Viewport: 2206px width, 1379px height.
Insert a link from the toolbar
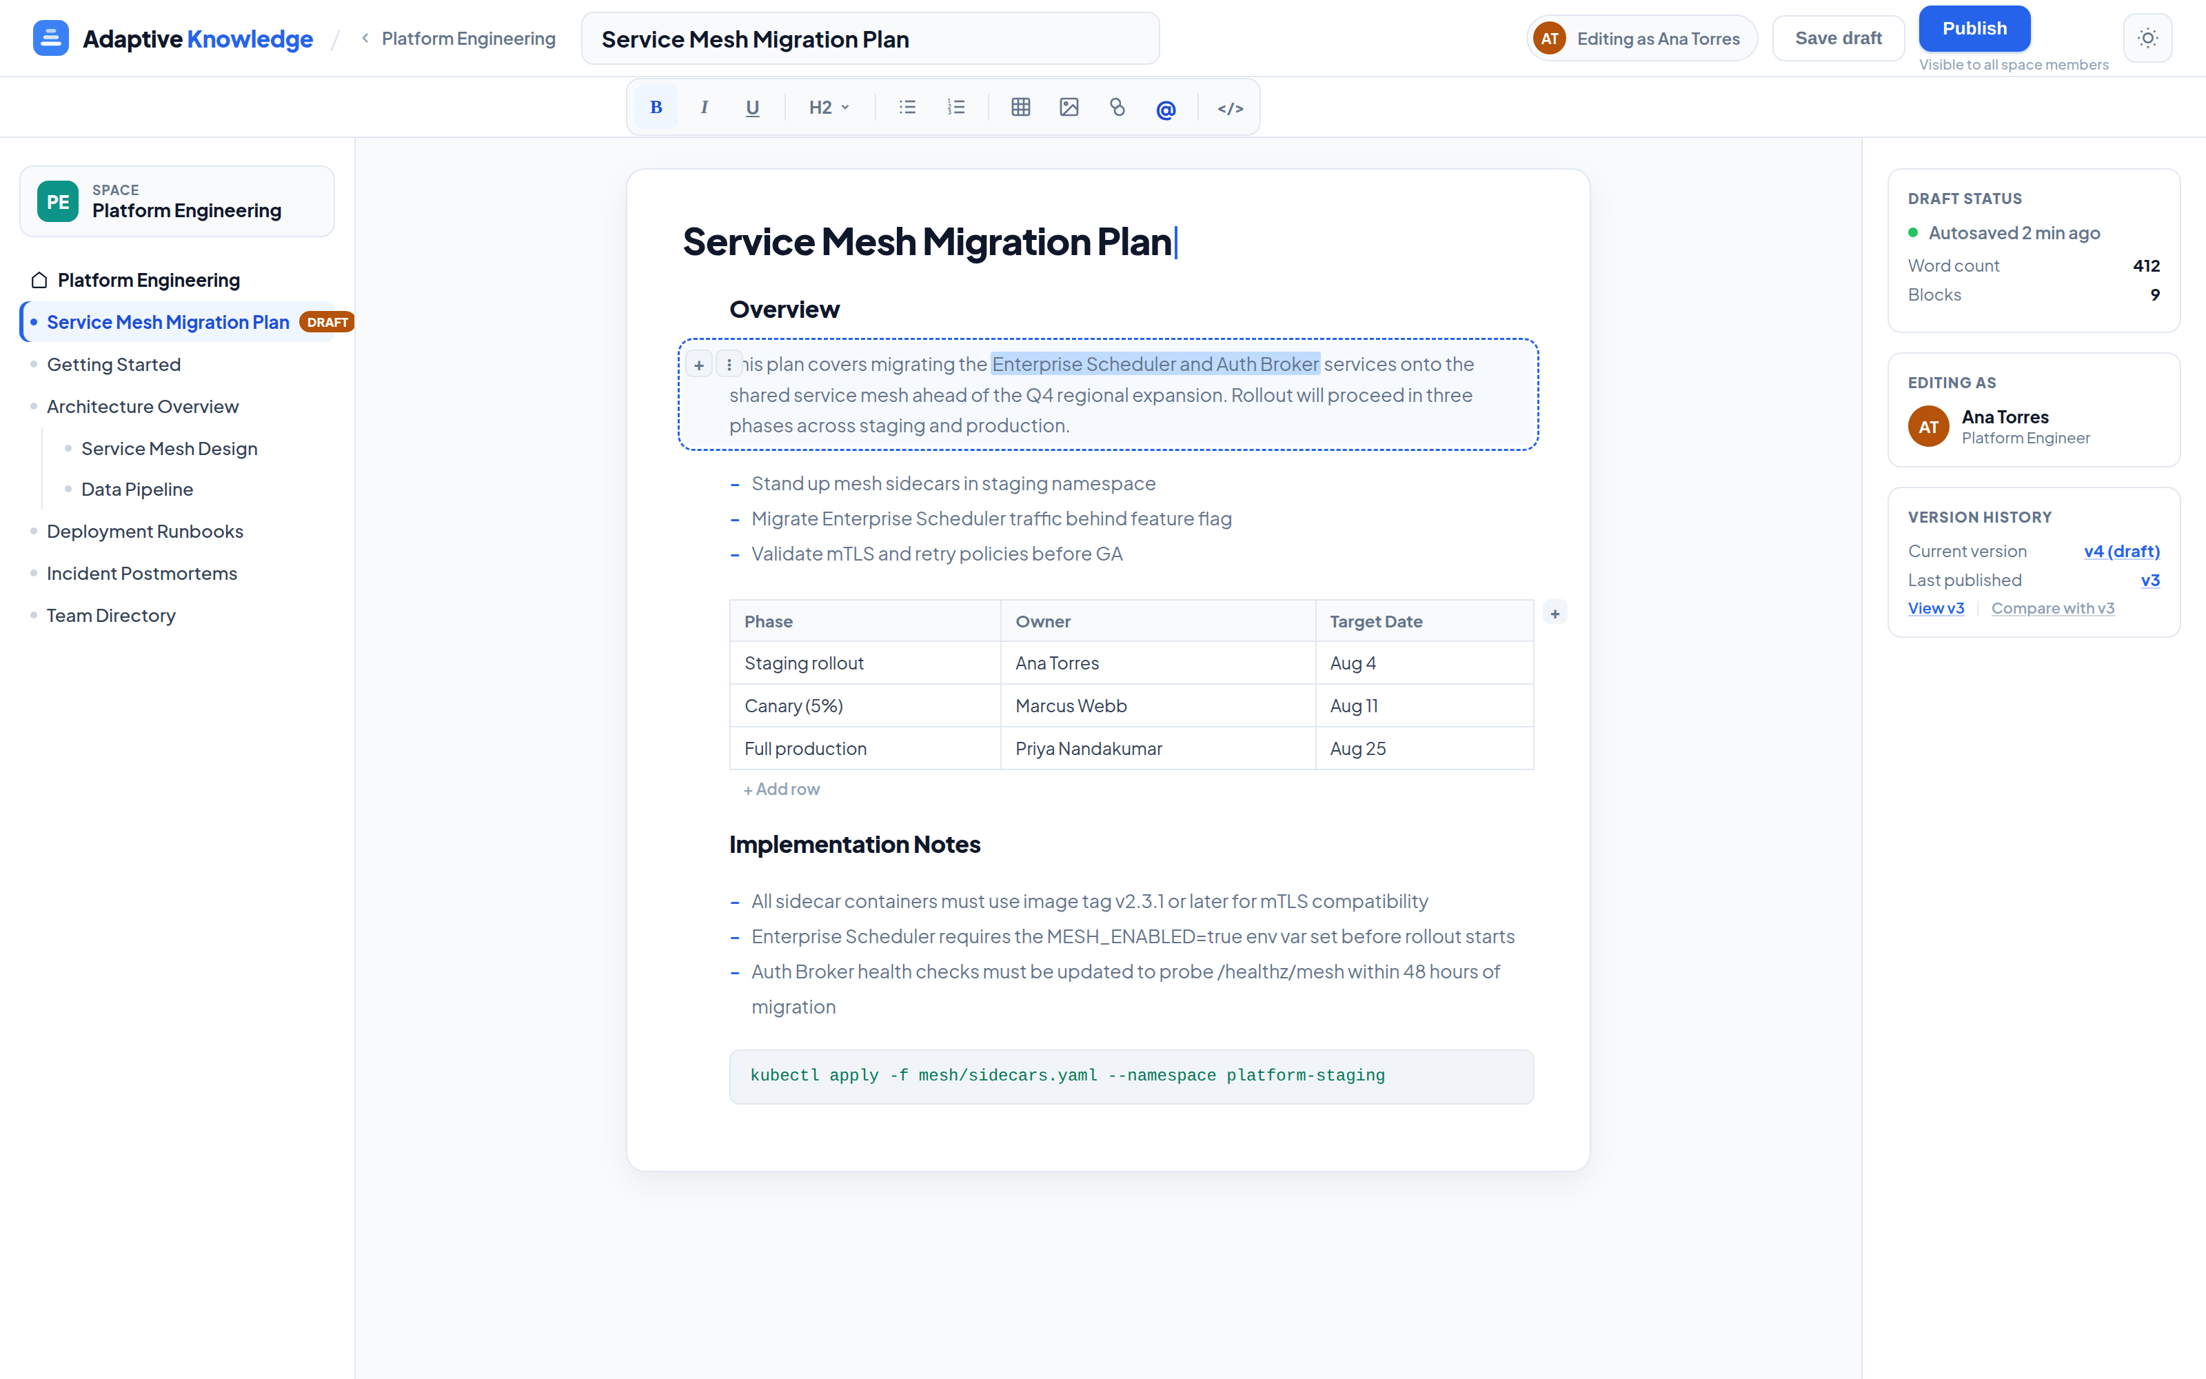[x=1117, y=108]
